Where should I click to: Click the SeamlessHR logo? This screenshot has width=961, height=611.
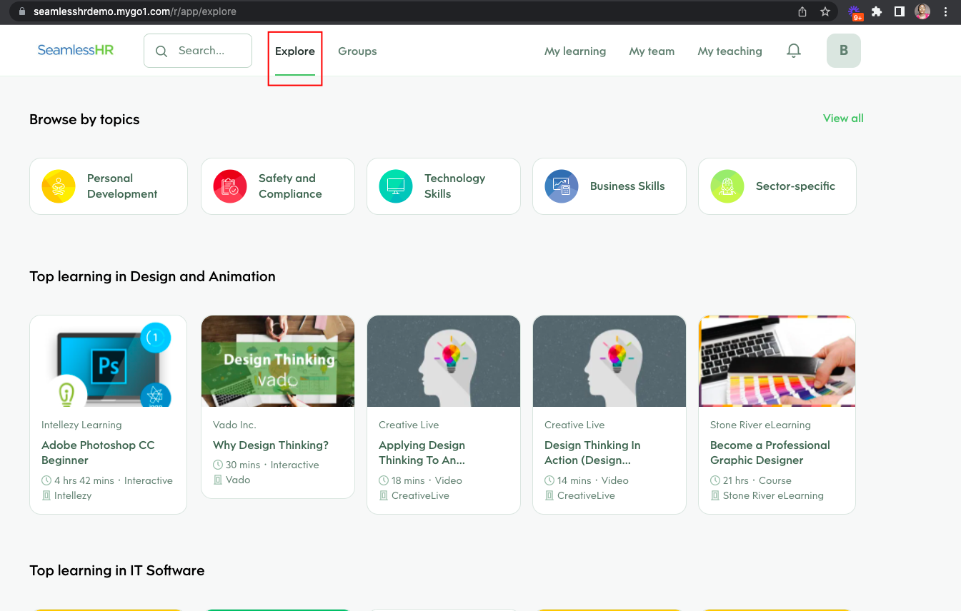pos(75,50)
